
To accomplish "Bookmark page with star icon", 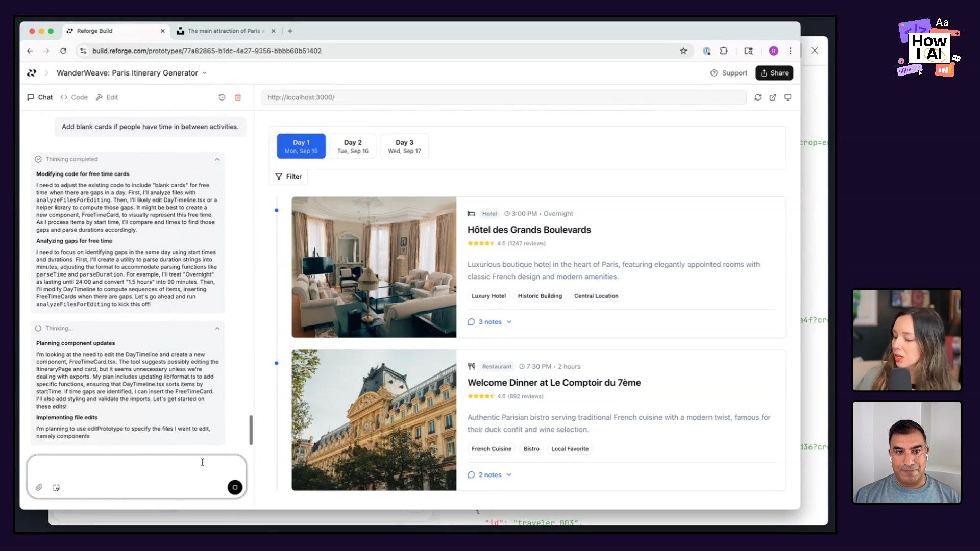I will pyautogui.click(x=683, y=51).
